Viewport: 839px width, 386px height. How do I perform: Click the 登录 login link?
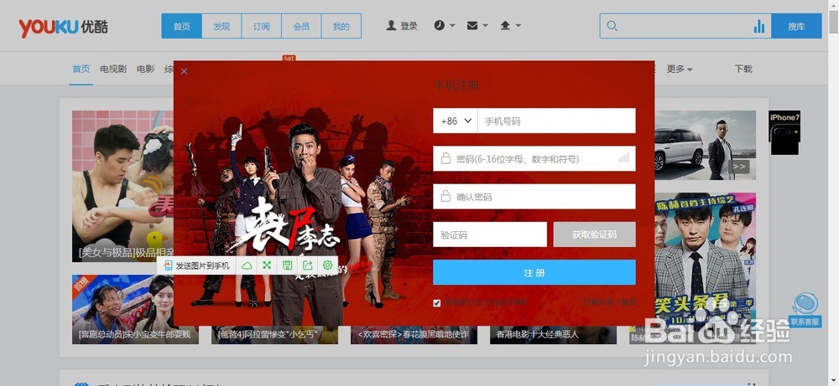point(409,26)
